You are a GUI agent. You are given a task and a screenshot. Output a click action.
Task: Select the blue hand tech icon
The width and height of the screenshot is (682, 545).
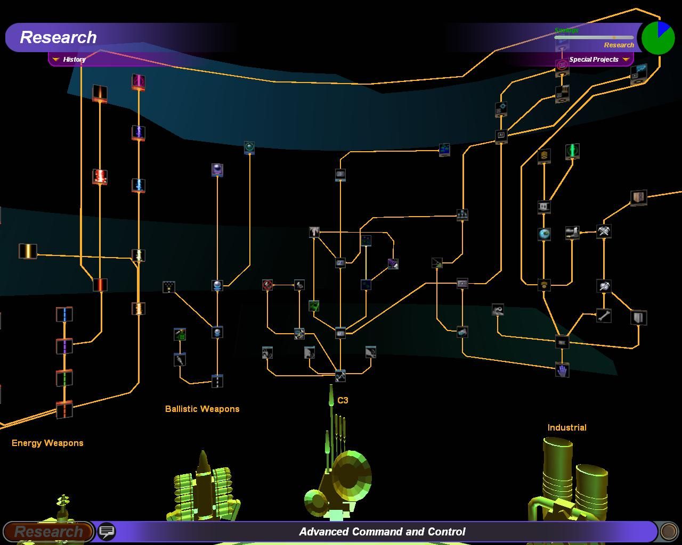[562, 370]
